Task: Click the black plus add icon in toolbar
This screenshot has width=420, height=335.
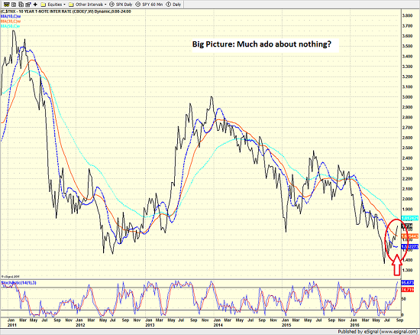Action: [x=35, y=5]
